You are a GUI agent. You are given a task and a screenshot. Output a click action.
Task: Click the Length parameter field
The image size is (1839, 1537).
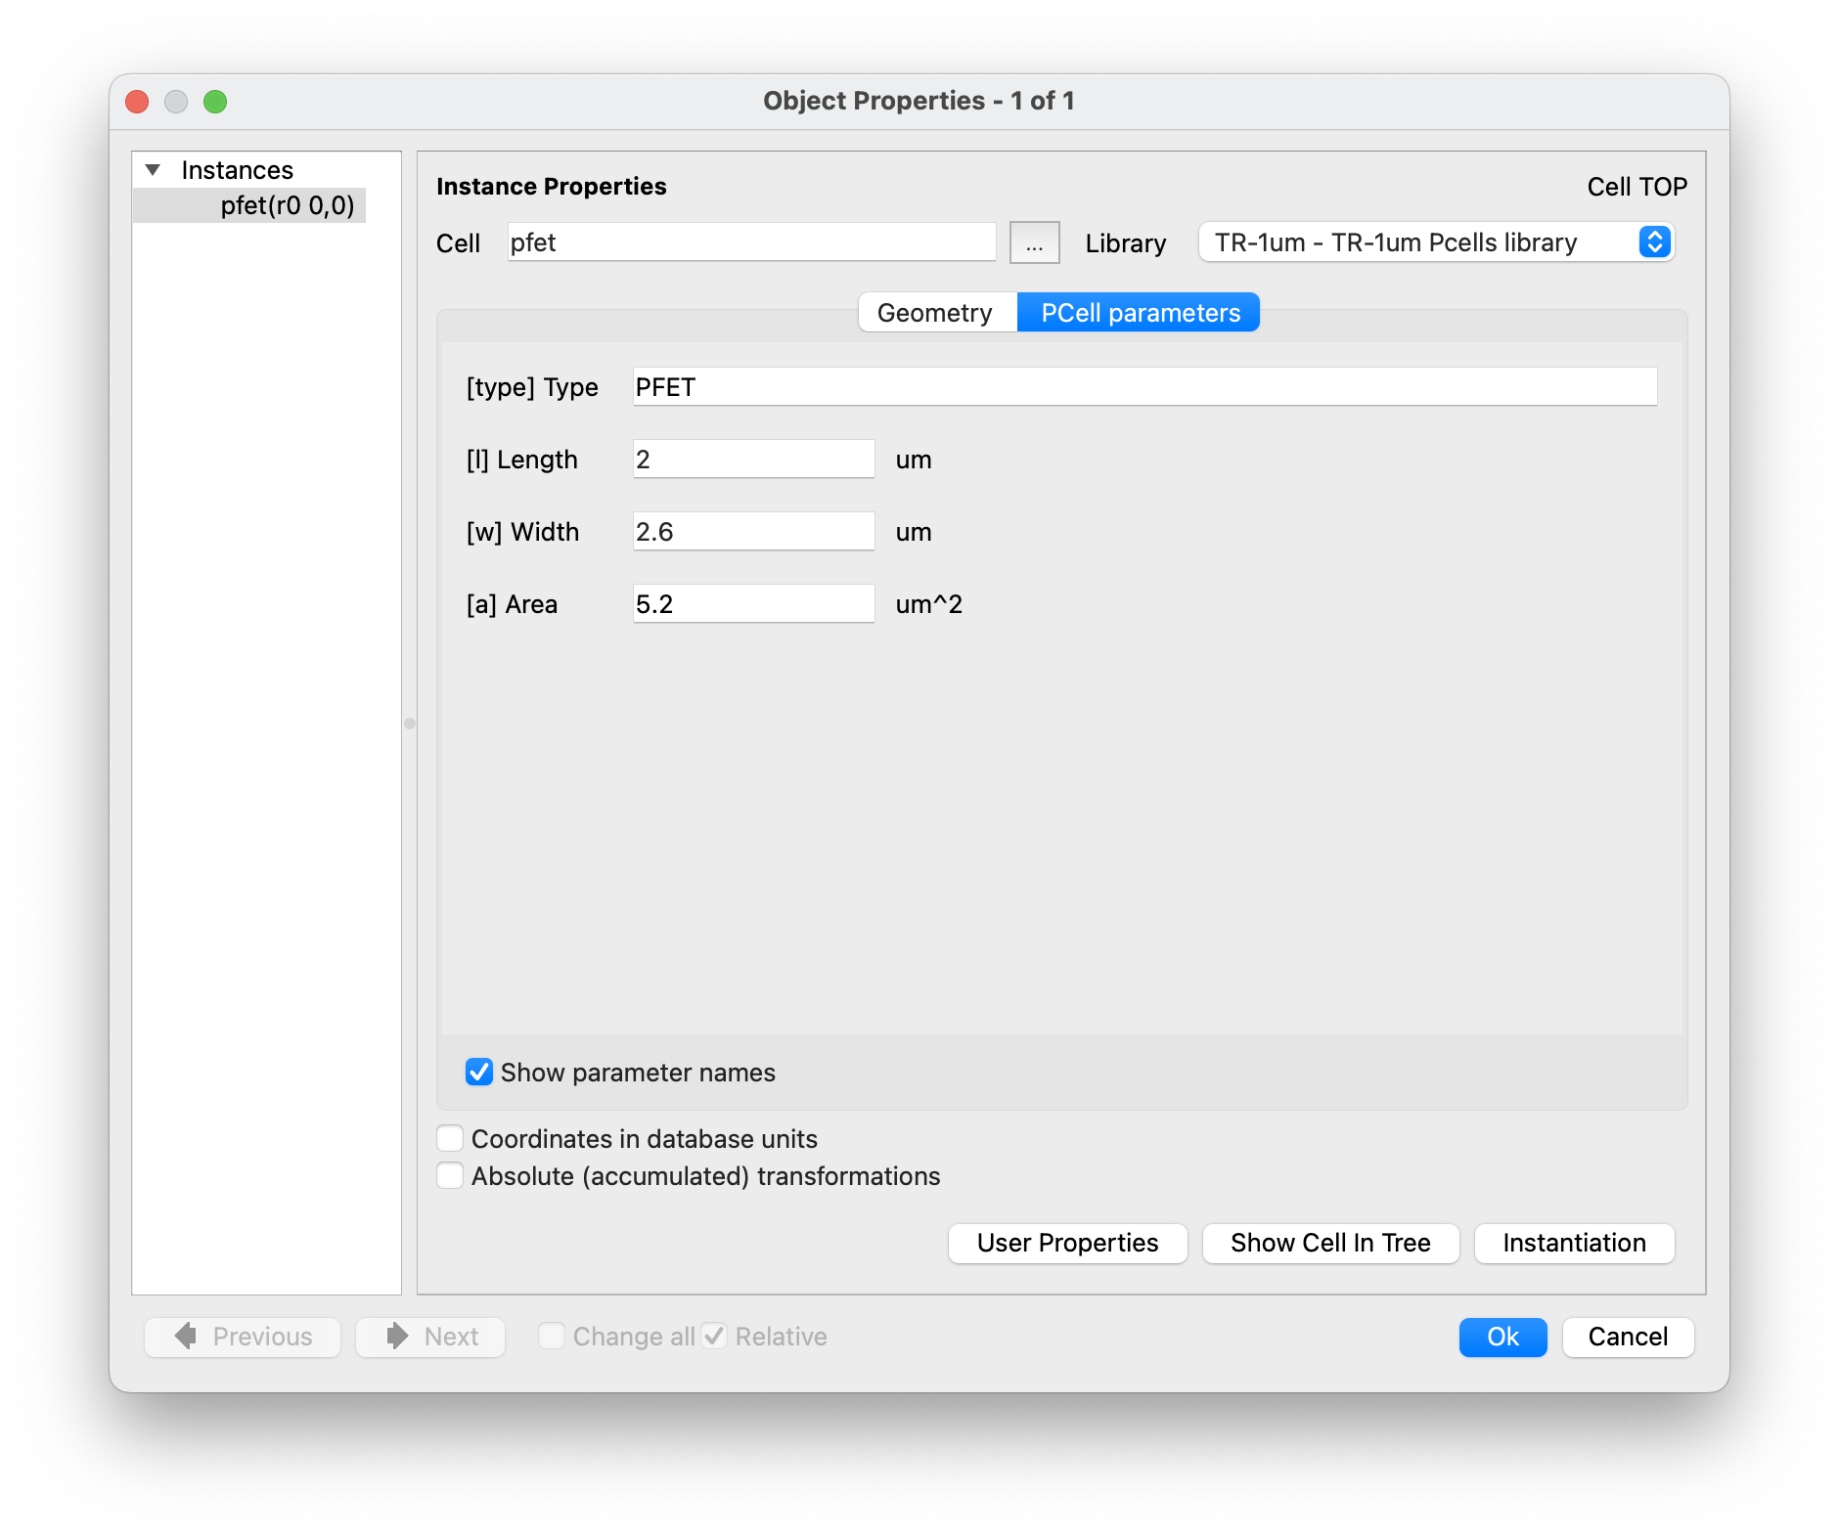[x=753, y=460]
